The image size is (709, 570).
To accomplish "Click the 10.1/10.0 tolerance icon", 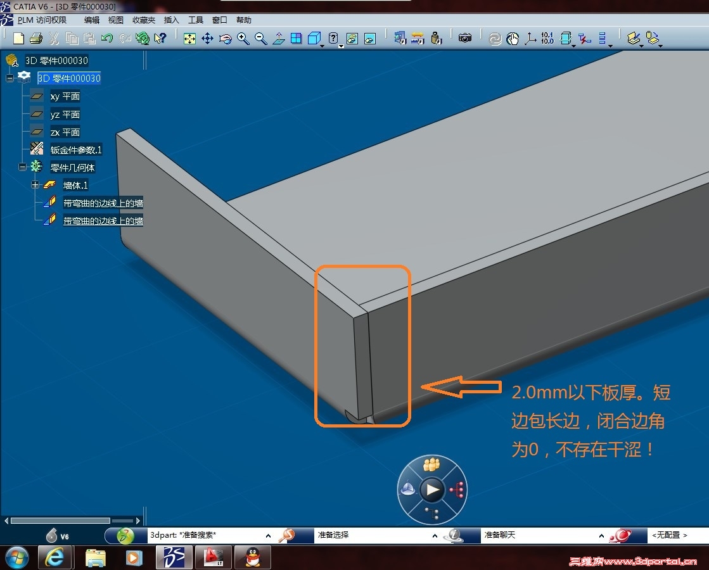I will [547, 38].
